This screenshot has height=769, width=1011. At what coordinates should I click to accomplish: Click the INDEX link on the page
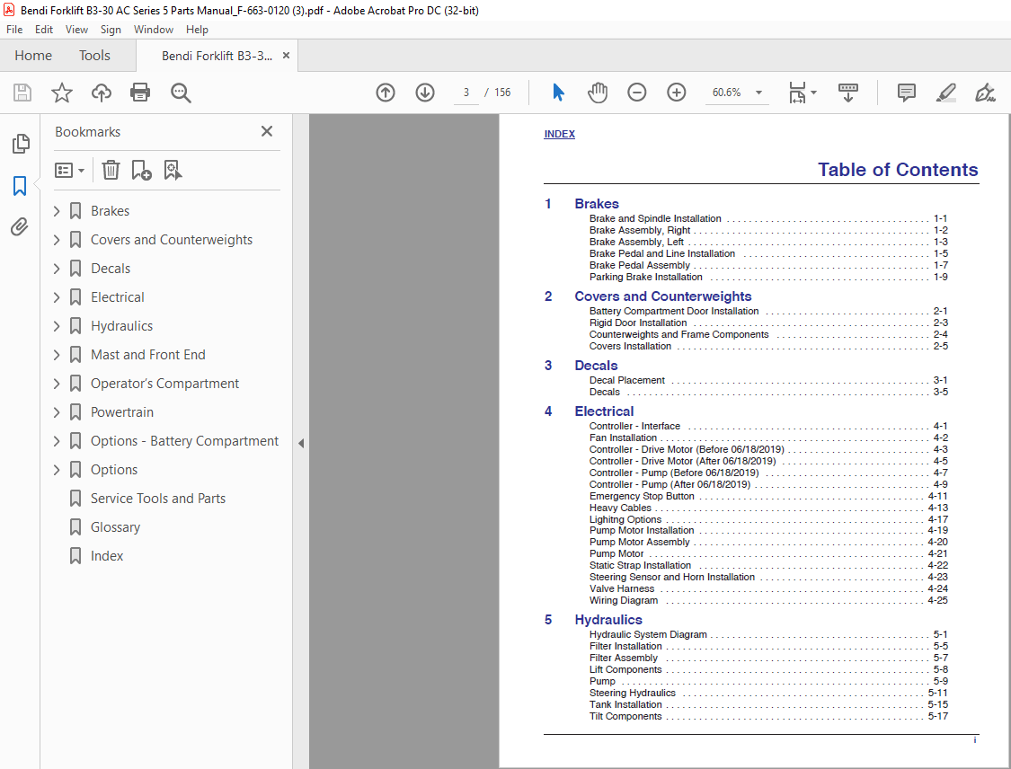(x=559, y=135)
